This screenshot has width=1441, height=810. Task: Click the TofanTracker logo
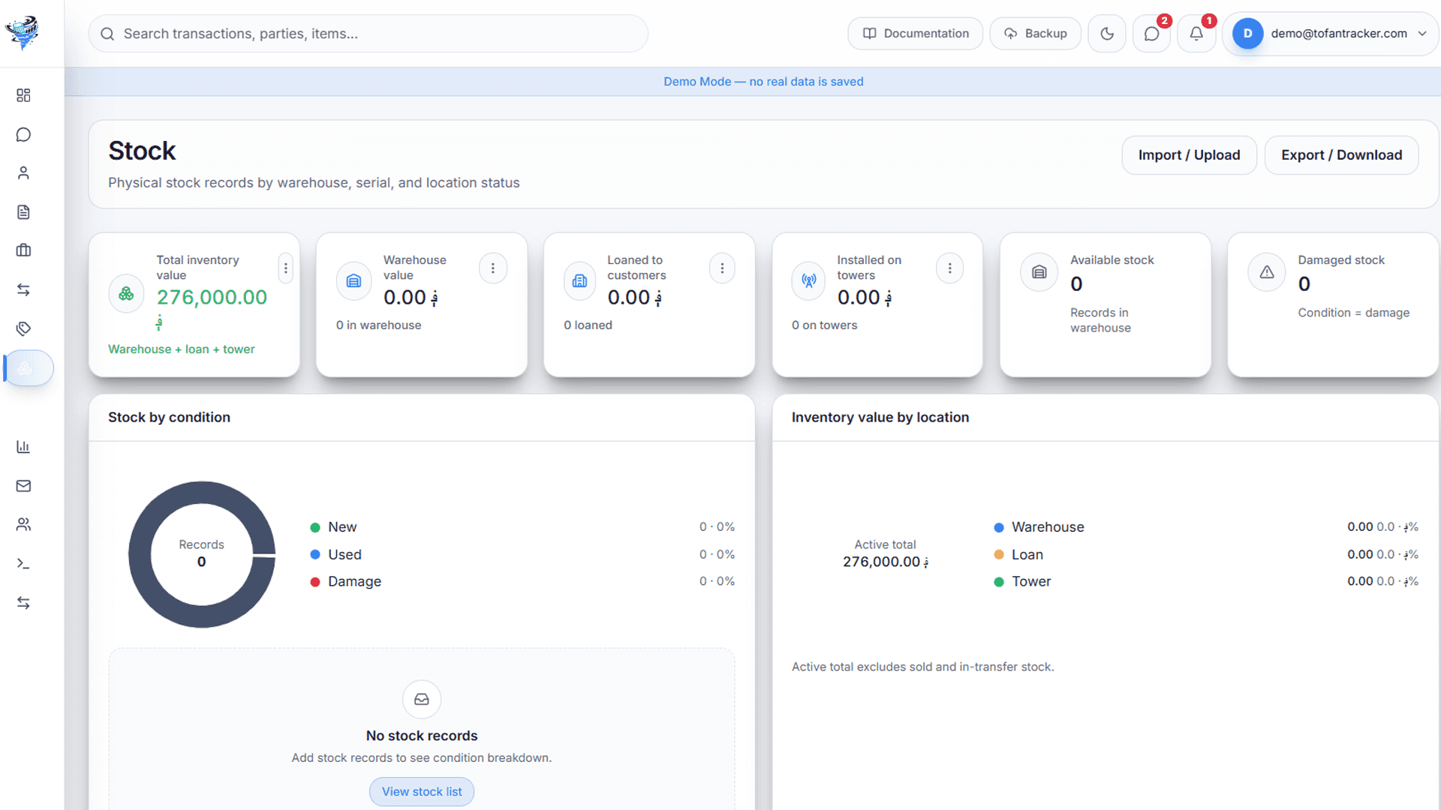[23, 32]
